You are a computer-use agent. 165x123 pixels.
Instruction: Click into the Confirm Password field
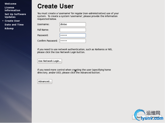(x=73, y=41)
